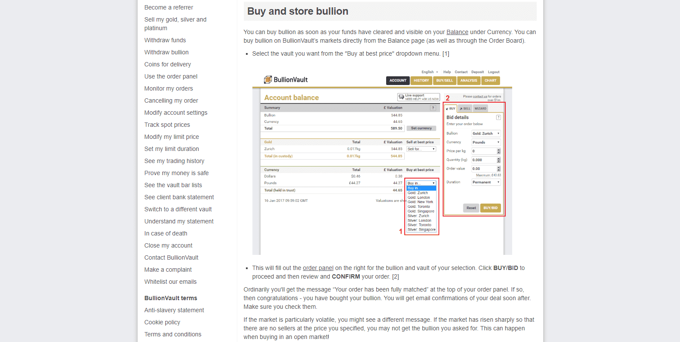Open Terms and conditions link
The height and width of the screenshot is (342, 680).
point(173,334)
